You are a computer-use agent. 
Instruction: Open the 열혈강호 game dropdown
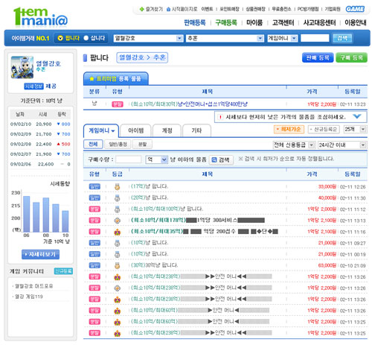coord(148,38)
